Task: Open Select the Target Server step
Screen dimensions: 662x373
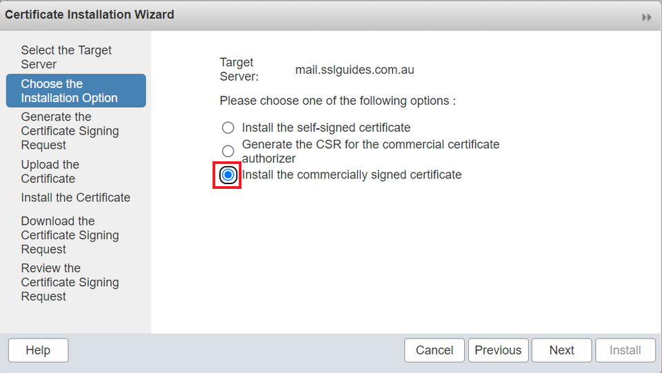Action: [66, 57]
